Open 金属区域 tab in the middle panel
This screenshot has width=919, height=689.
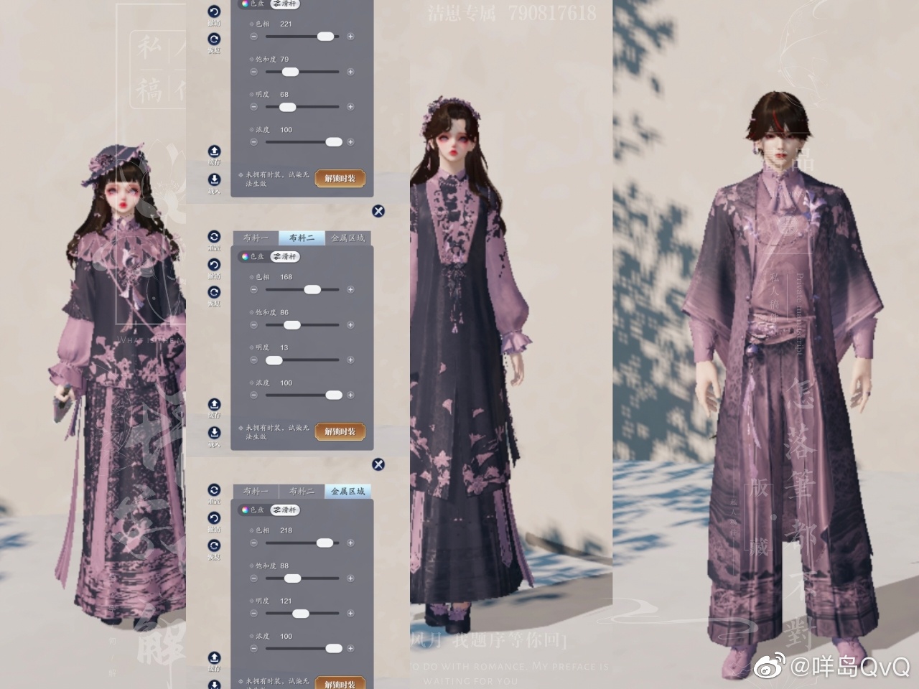click(347, 238)
